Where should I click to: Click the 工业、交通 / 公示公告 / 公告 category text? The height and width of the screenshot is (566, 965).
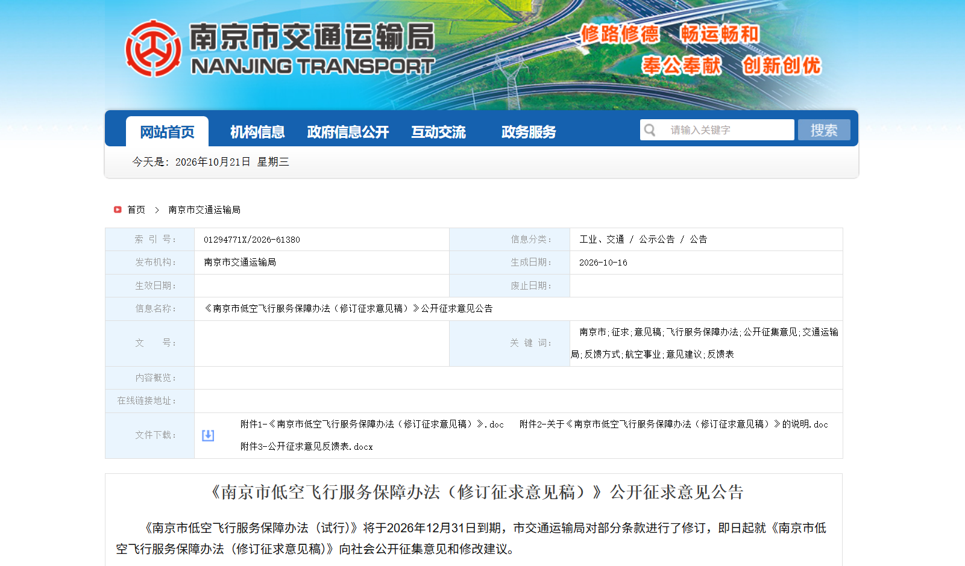pyautogui.click(x=643, y=239)
